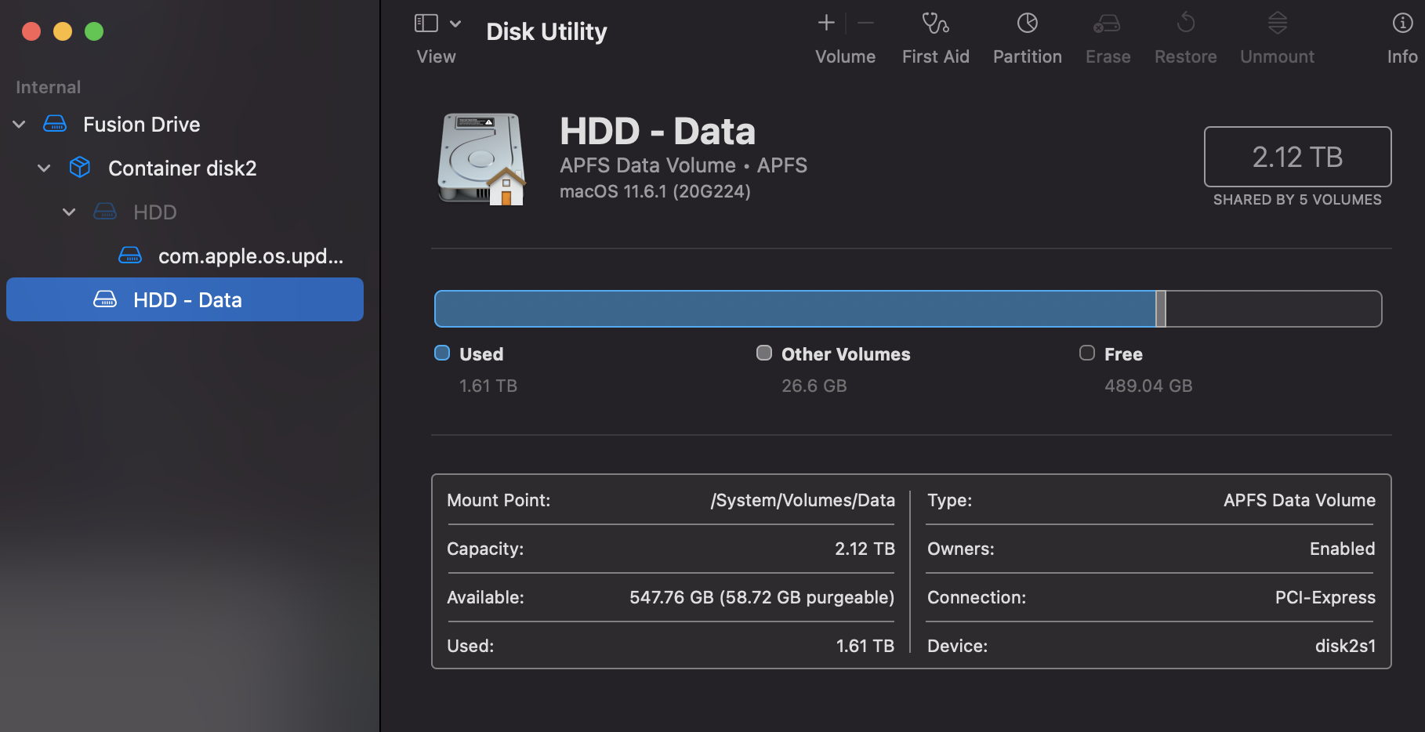Collapse the Fusion Drive tree
The width and height of the screenshot is (1425, 732).
click(x=20, y=125)
